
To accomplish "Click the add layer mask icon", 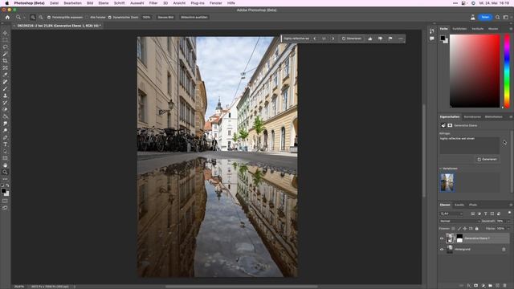I will click(x=476, y=286).
